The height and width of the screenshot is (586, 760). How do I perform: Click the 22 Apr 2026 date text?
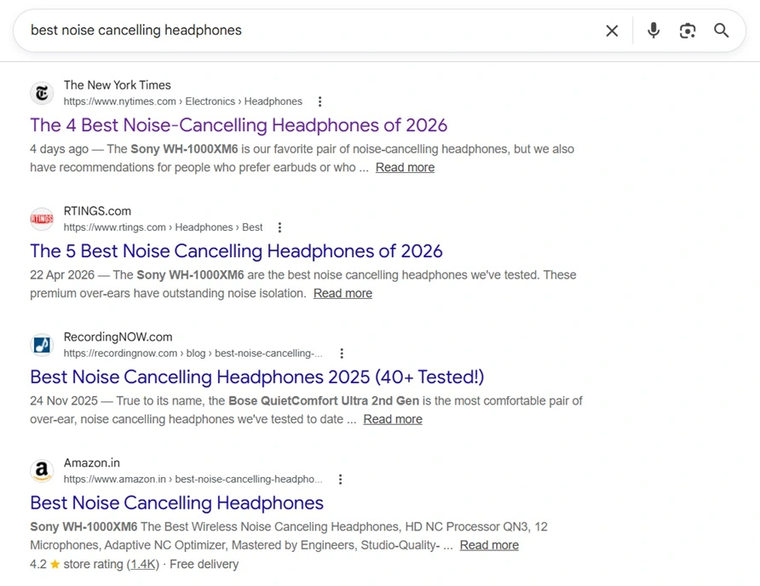coord(62,275)
